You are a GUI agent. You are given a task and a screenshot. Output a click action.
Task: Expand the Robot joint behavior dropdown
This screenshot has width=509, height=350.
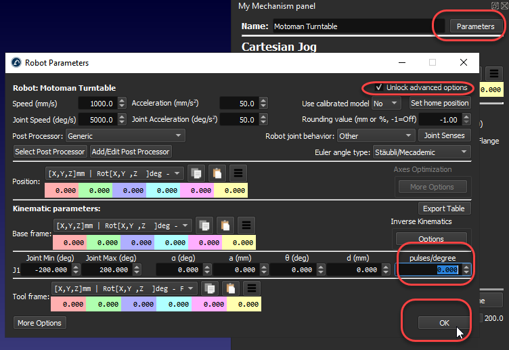[x=375, y=136]
